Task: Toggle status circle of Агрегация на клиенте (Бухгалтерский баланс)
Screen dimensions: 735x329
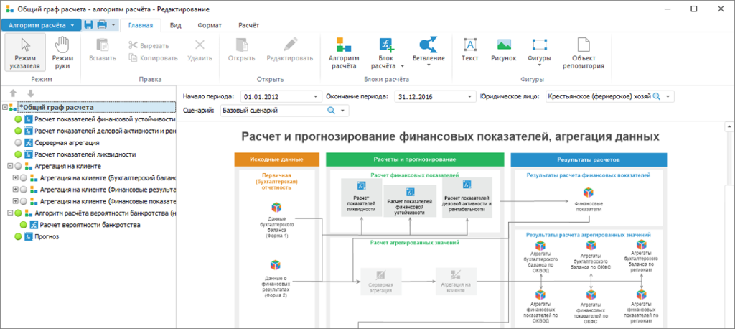Action: click(x=24, y=178)
